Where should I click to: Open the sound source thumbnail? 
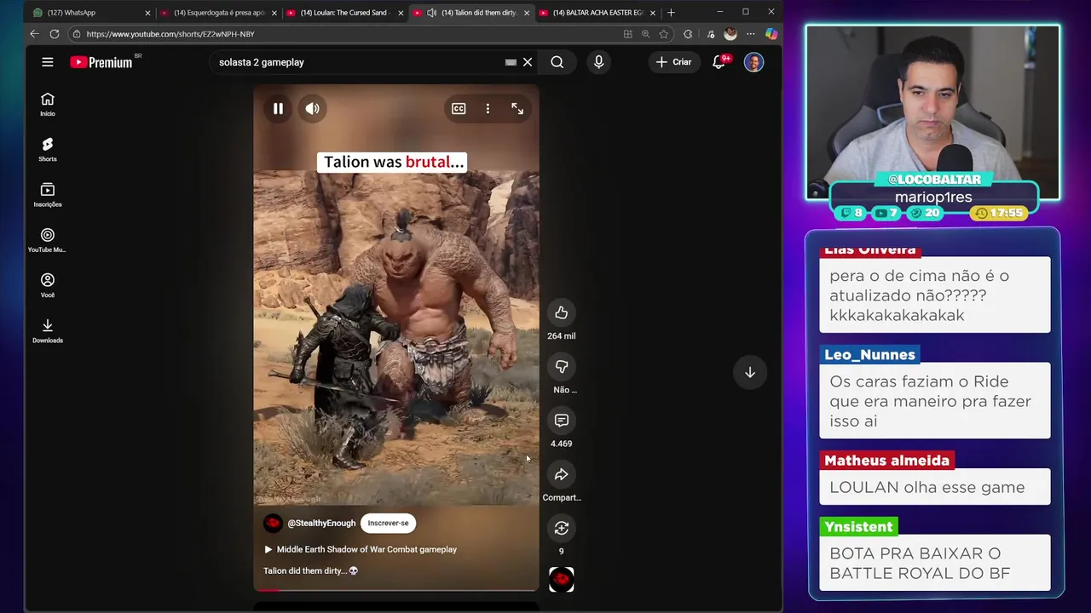point(561,579)
